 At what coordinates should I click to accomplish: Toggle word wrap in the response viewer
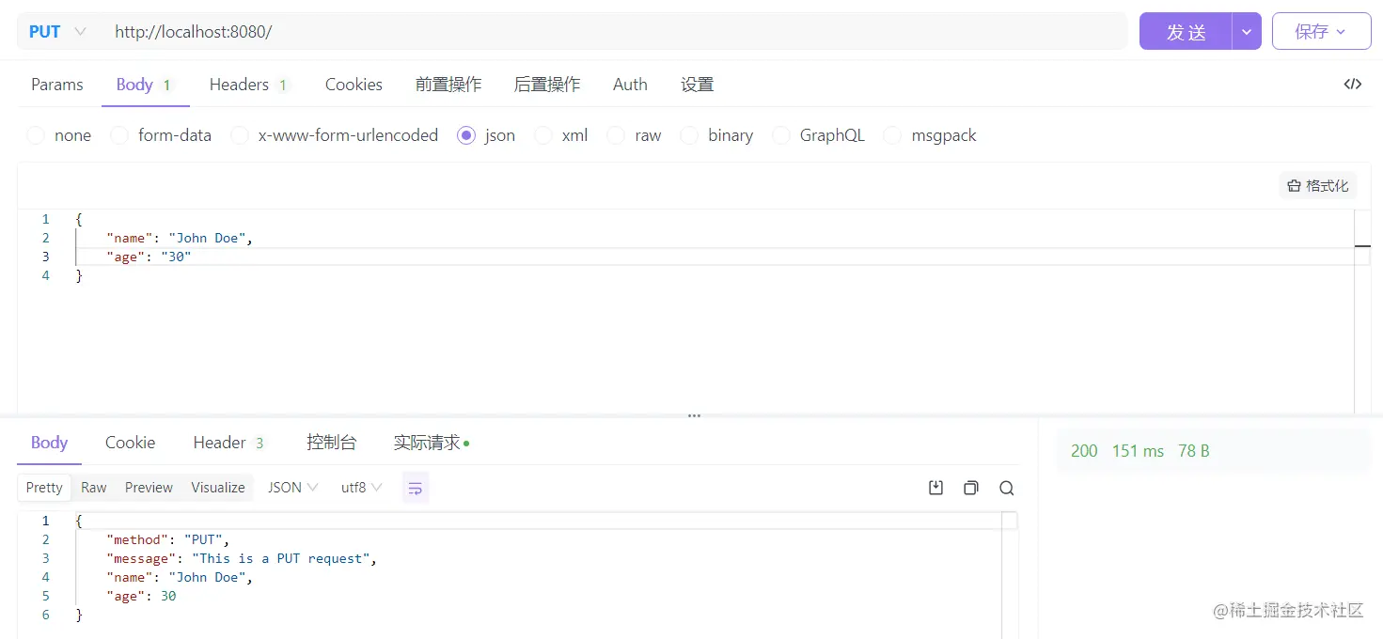click(416, 488)
